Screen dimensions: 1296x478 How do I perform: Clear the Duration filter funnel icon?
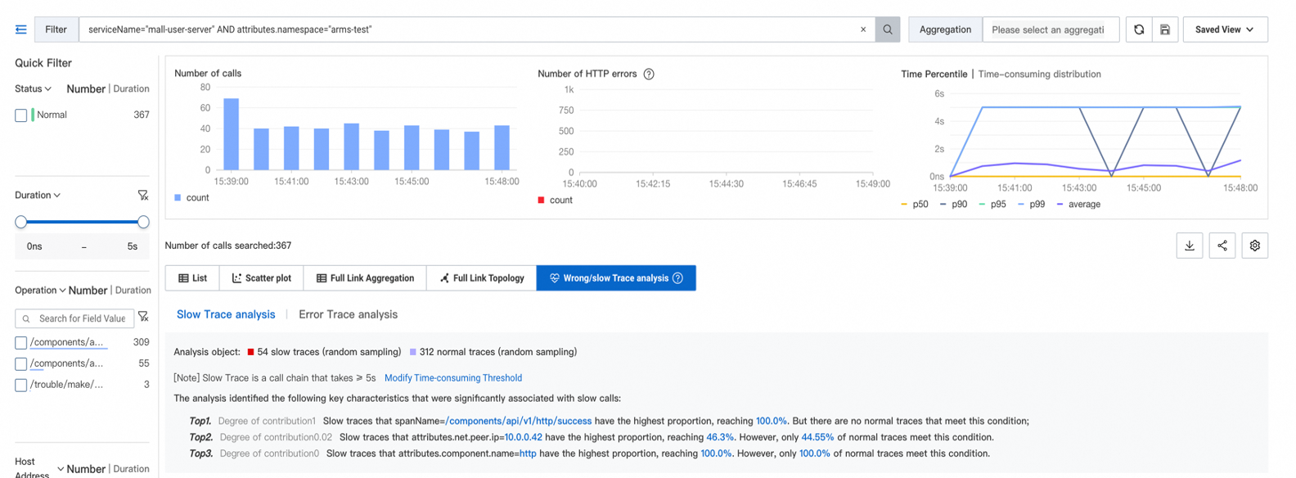tap(143, 195)
